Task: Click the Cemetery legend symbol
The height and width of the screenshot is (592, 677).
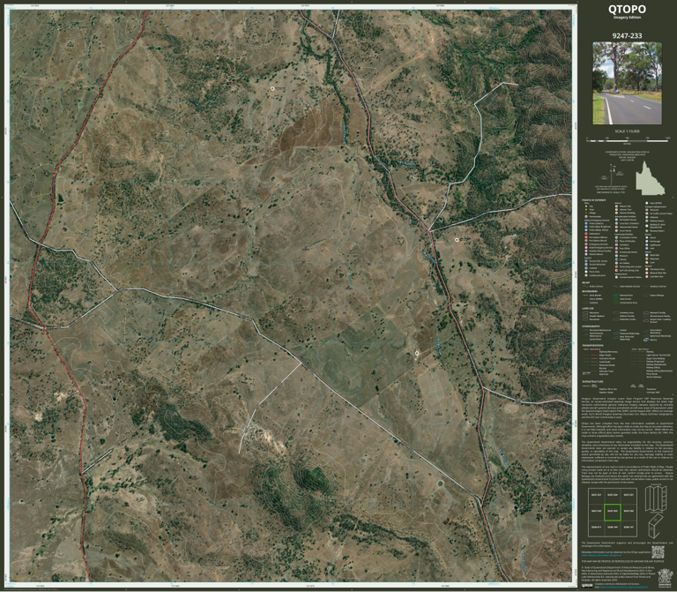Action: [x=616, y=245]
